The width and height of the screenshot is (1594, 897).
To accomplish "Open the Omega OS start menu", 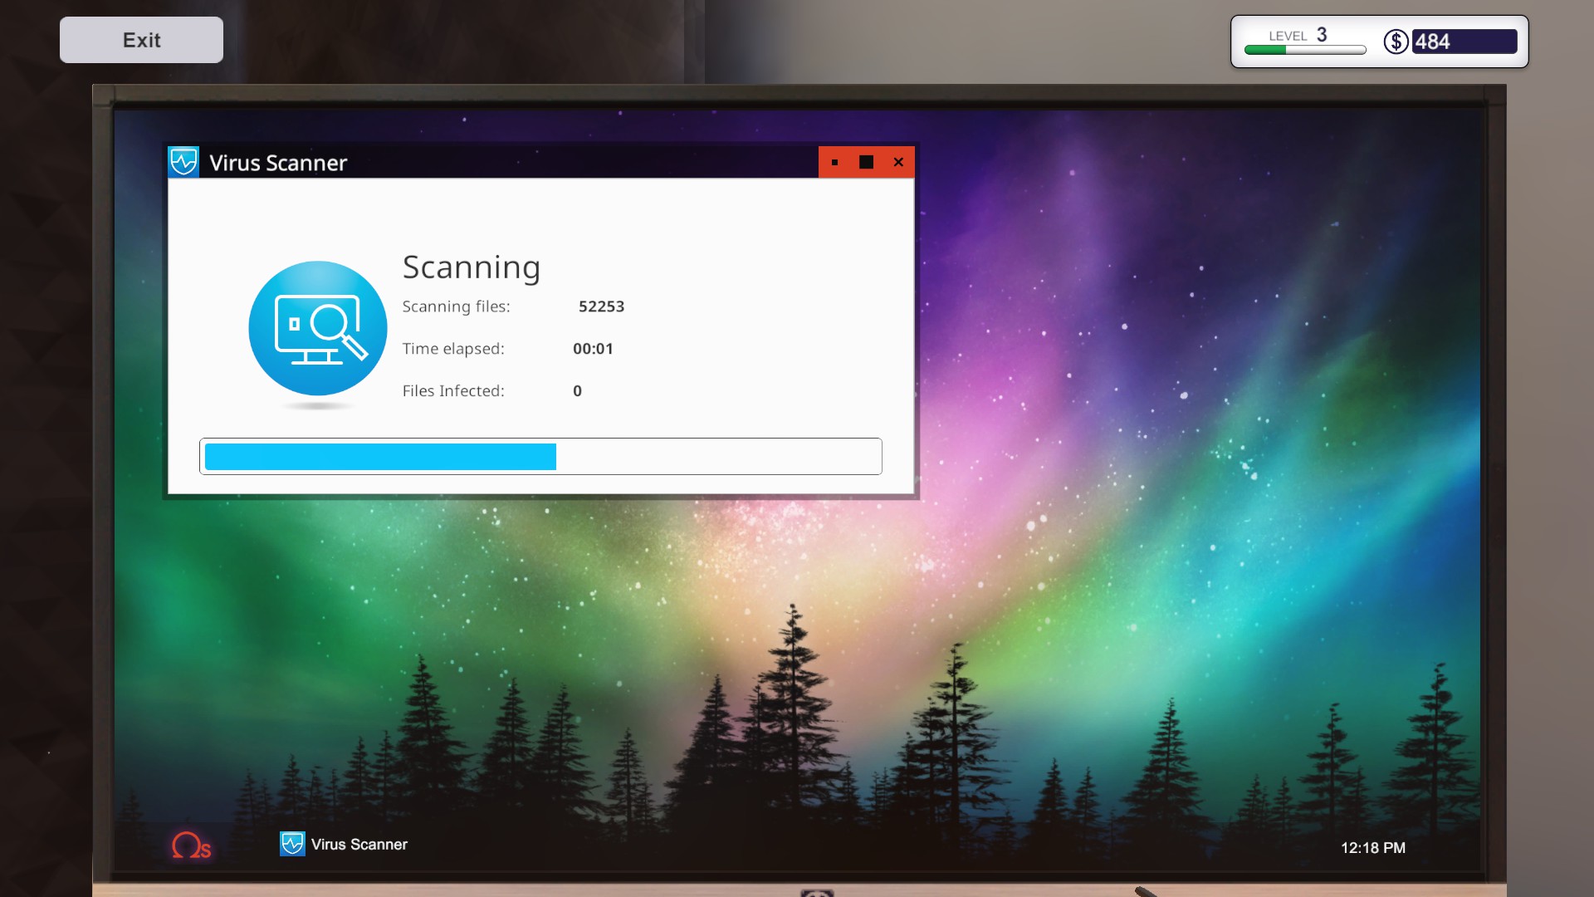I will pyautogui.click(x=191, y=846).
